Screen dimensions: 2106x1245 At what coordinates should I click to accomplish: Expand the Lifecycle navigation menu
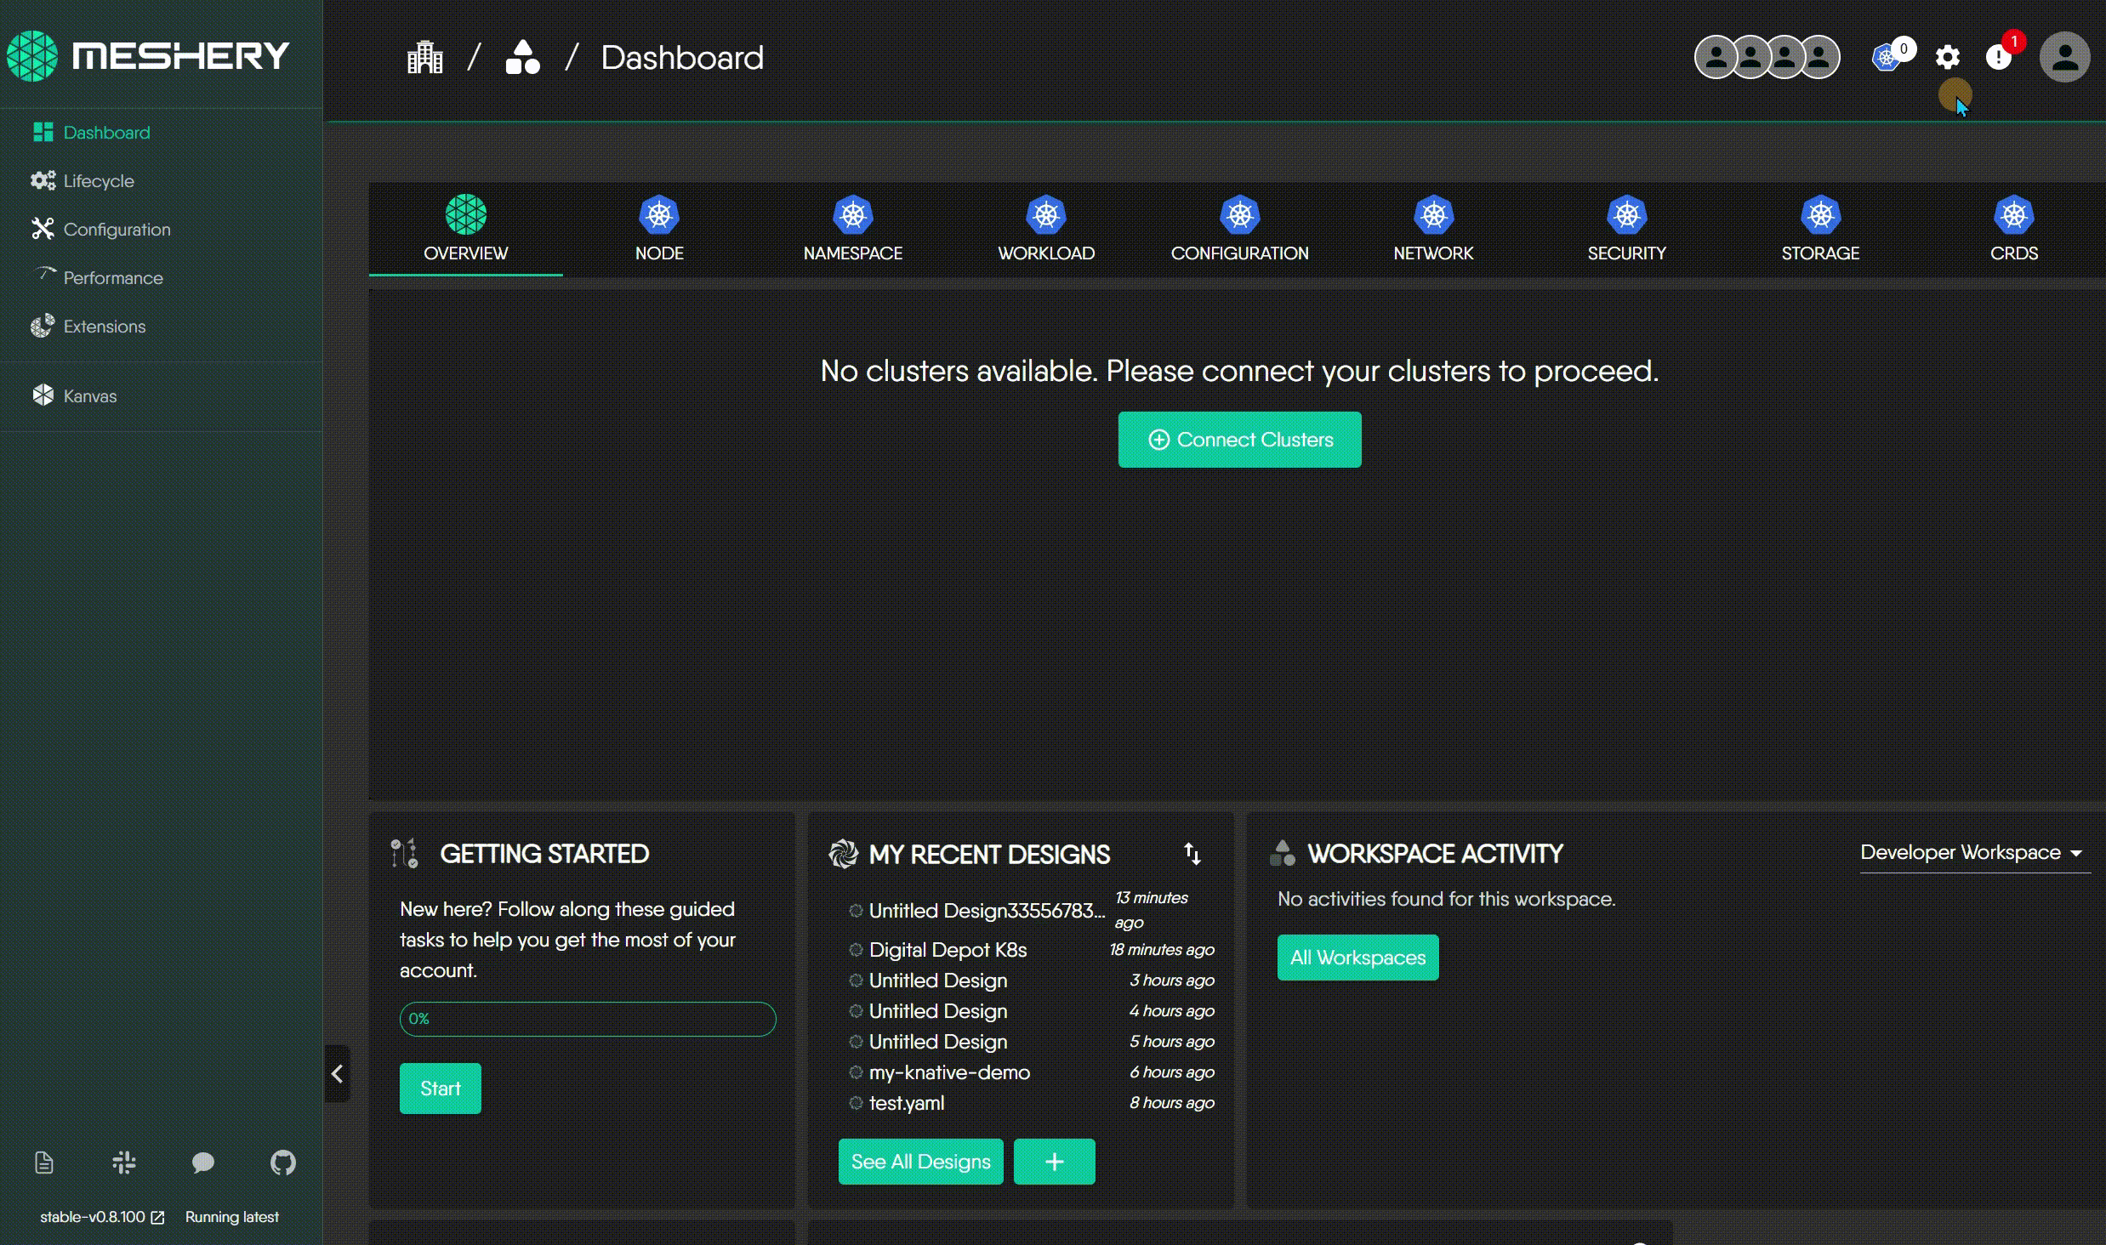coord(99,181)
